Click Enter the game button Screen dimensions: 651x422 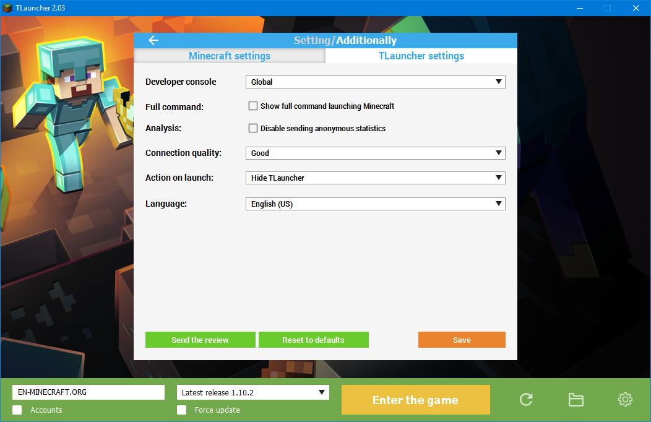click(x=416, y=400)
